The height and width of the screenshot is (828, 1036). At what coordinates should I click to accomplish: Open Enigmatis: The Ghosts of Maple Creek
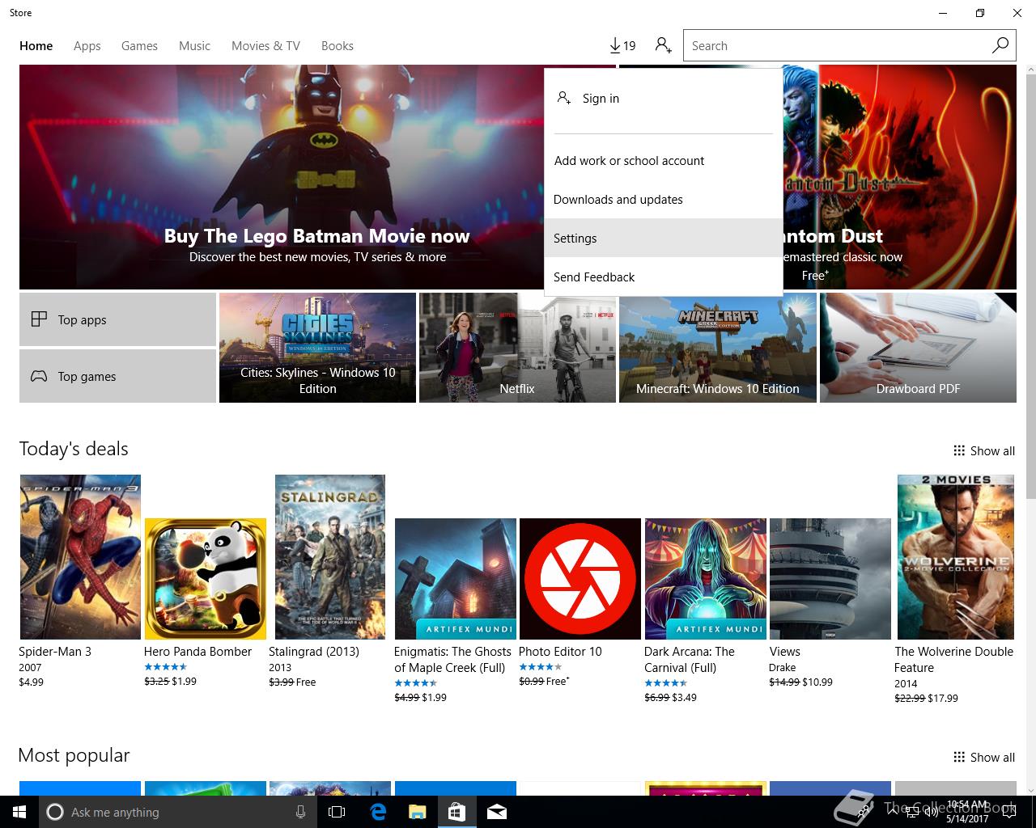(456, 579)
